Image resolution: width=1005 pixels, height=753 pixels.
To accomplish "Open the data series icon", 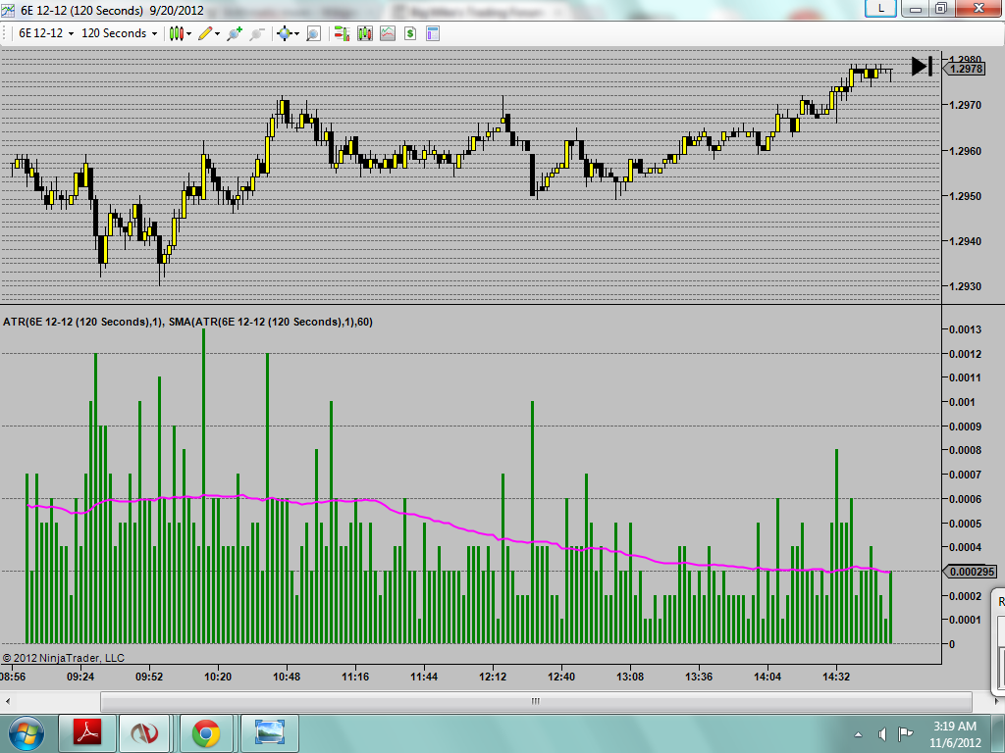I will 365,33.
